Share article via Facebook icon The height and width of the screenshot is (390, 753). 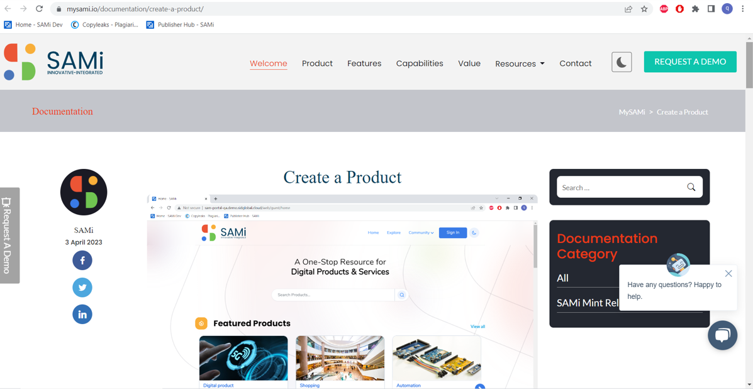[82, 261]
